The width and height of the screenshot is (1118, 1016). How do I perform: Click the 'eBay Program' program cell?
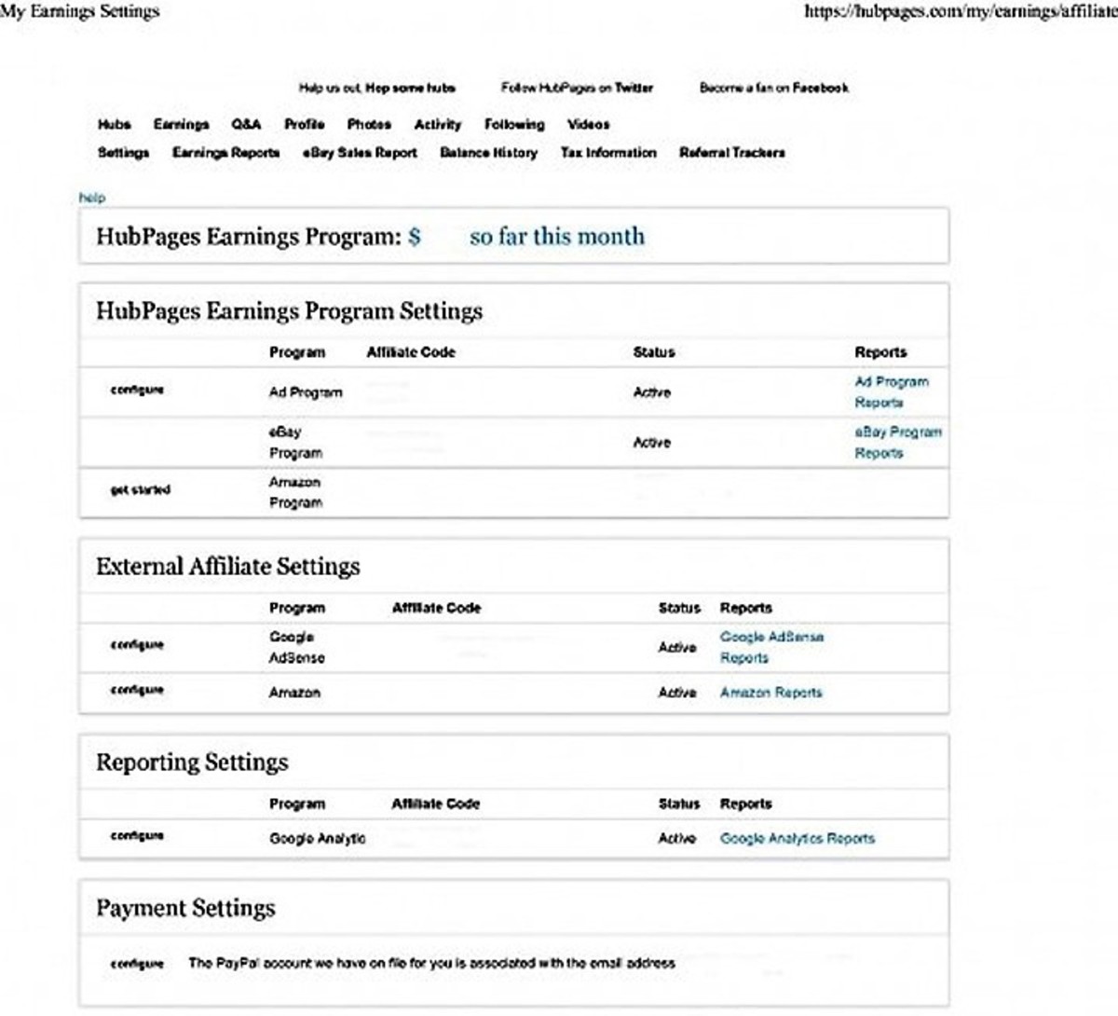pyautogui.click(x=295, y=442)
